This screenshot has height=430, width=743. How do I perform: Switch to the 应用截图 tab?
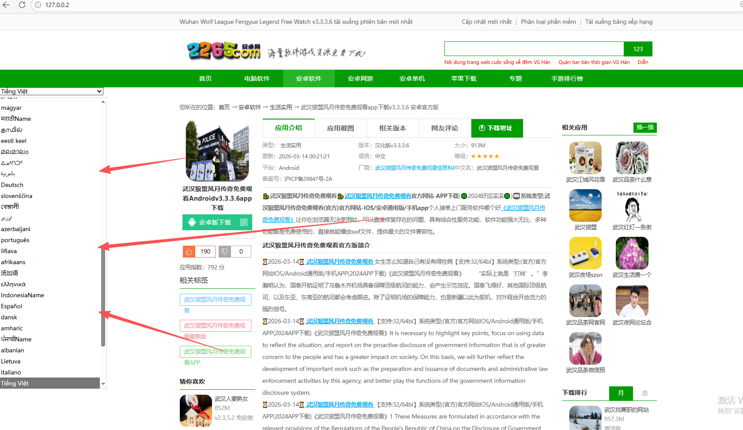pos(341,128)
